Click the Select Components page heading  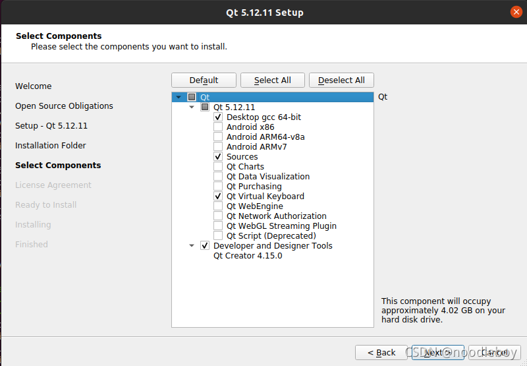tap(59, 36)
